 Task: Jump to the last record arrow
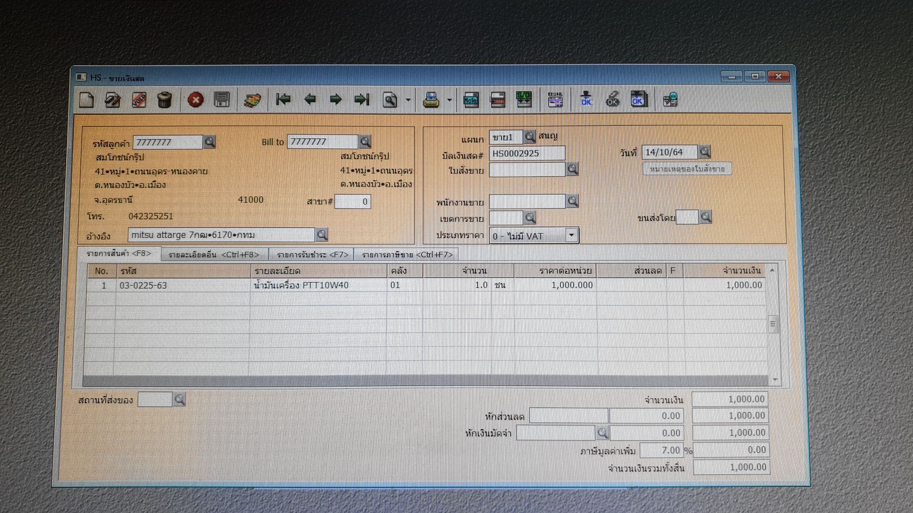(362, 99)
